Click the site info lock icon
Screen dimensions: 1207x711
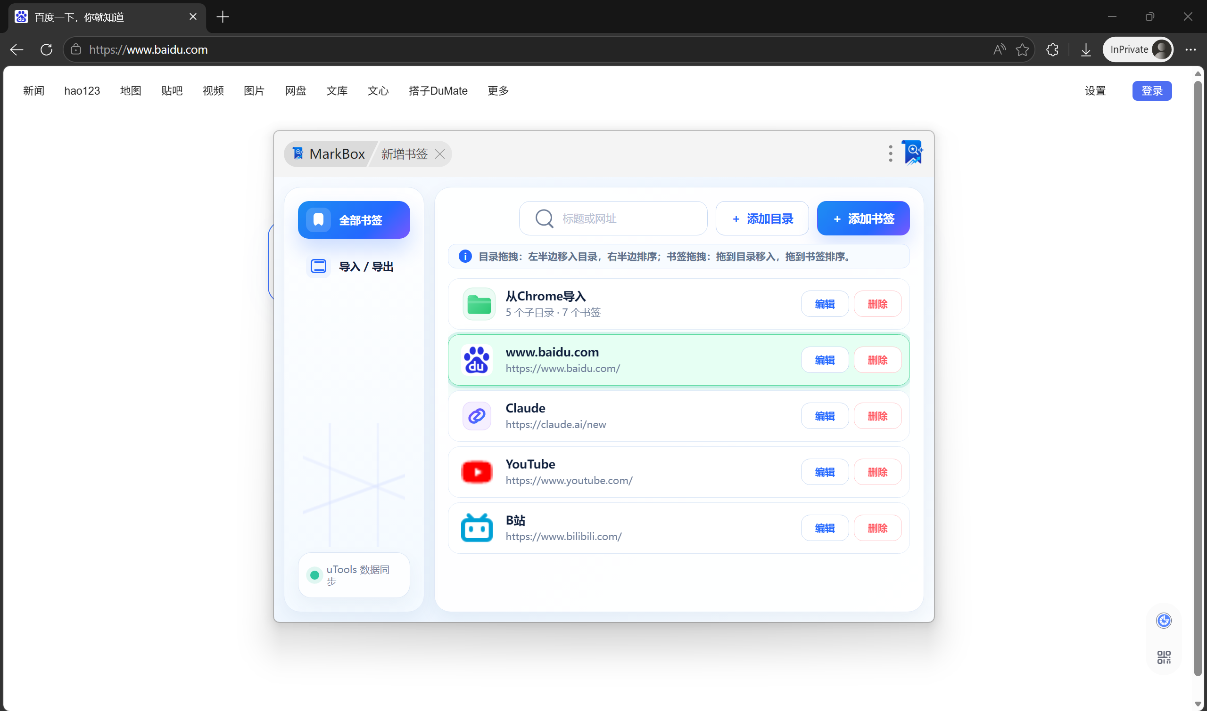point(76,49)
